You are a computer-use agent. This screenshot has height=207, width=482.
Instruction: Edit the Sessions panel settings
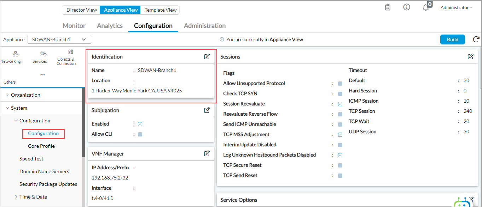(x=470, y=56)
